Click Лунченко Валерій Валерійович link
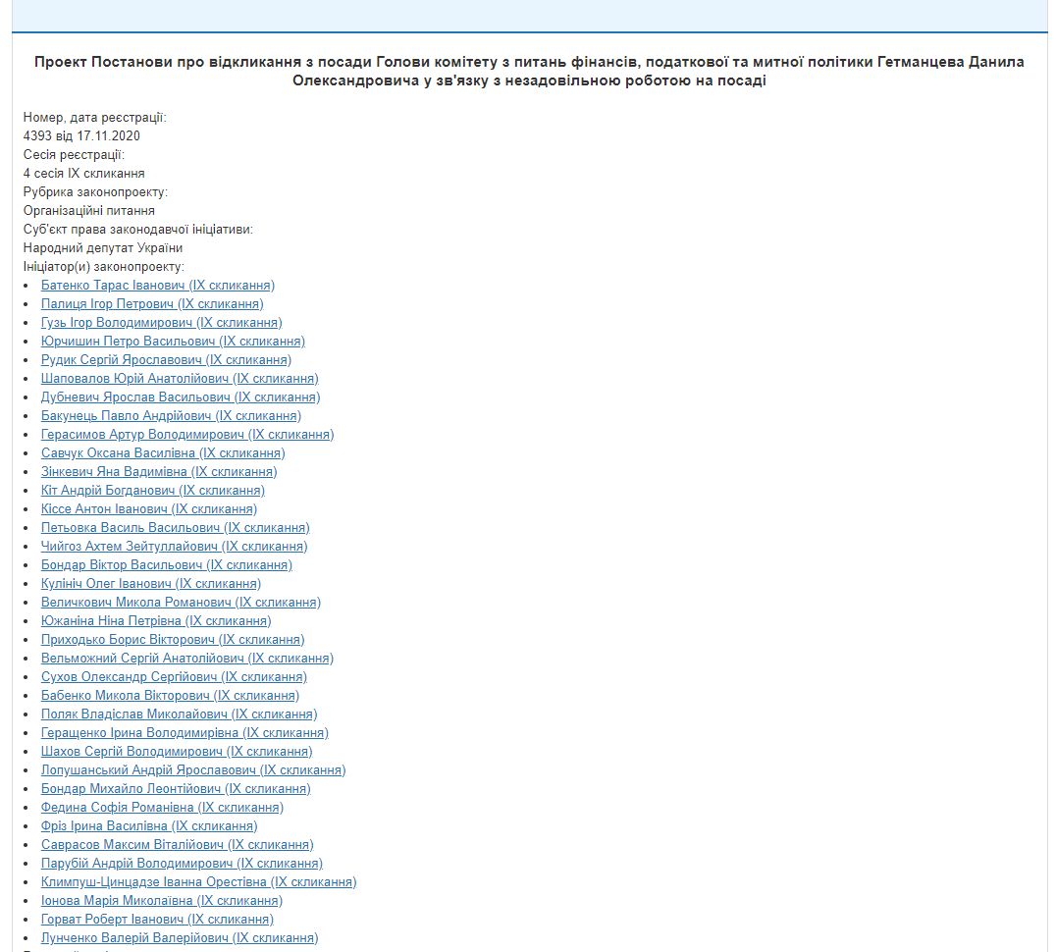The width and height of the screenshot is (1056, 952). [180, 938]
